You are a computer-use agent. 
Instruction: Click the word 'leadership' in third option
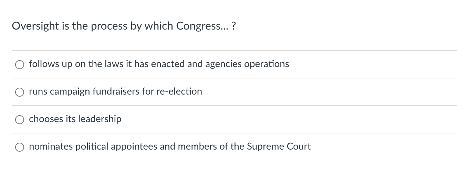click(x=100, y=119)
